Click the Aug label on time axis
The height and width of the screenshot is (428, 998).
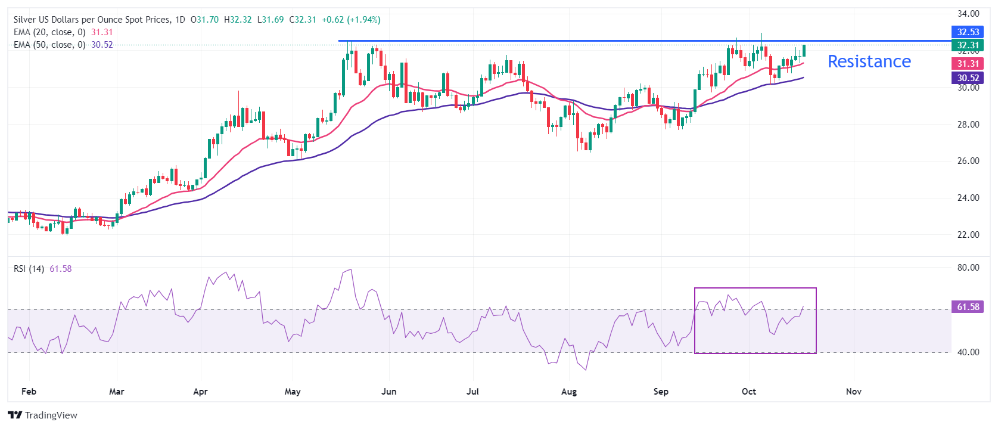pyautogui.click(x=569, y=392)
